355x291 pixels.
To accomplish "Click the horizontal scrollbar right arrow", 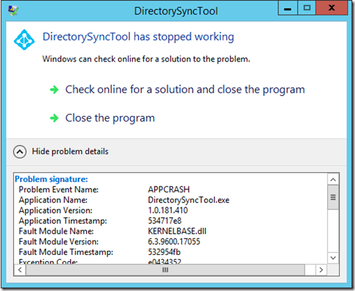I will click(321, 270).
